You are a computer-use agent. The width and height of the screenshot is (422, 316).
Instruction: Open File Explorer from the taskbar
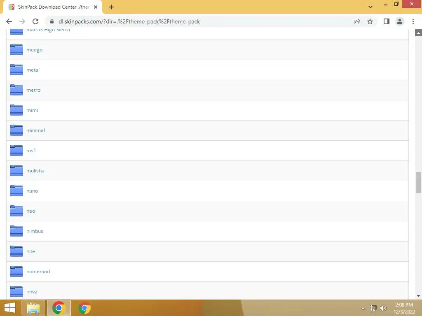33,308
